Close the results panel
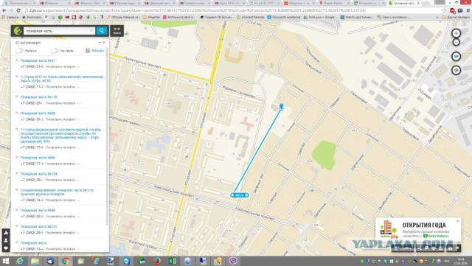Screen dimensions: 472x266 pyautogui.click(x=104, y=43)
